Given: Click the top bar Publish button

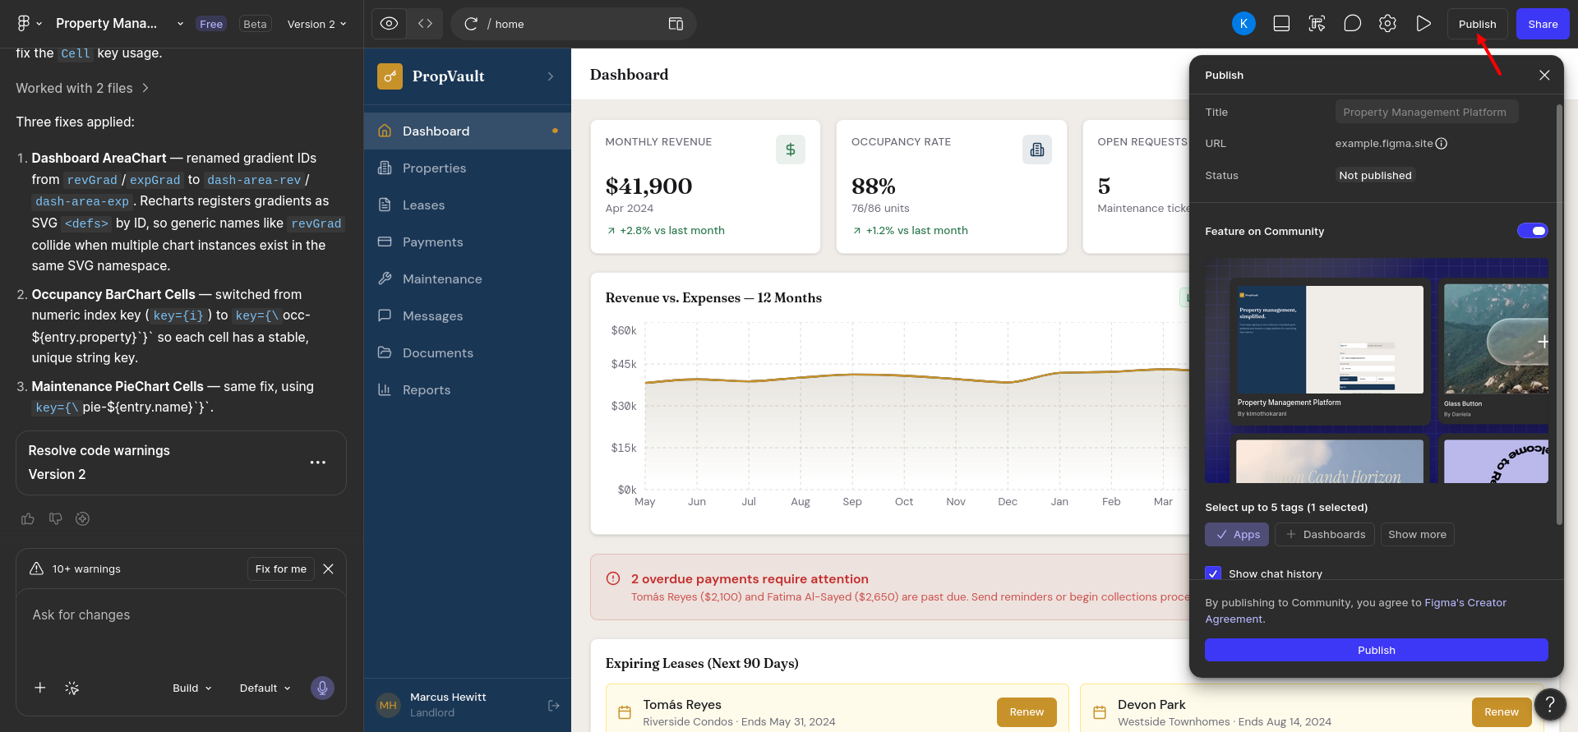Looking at the screenshot, I should pos(1477,24).
